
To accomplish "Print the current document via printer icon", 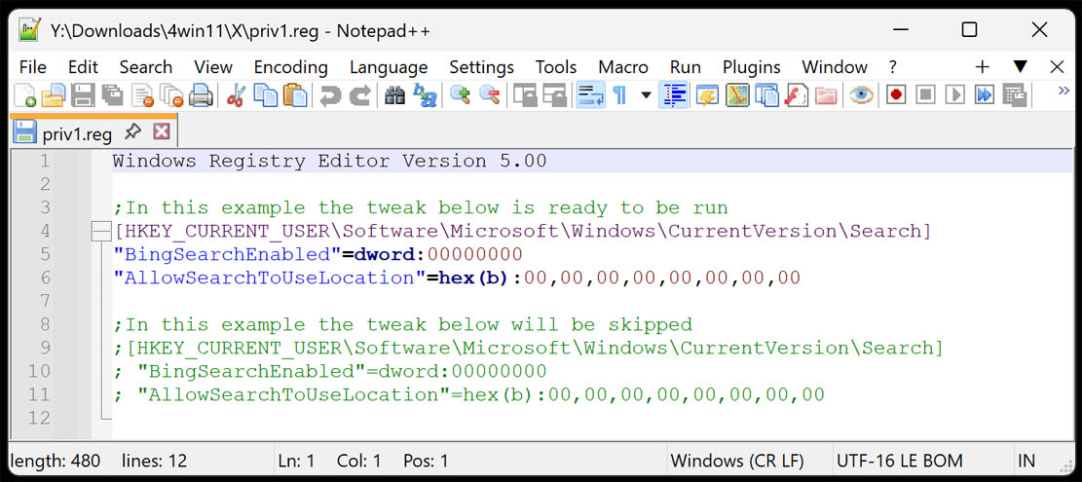I will [x=202, y=95].
